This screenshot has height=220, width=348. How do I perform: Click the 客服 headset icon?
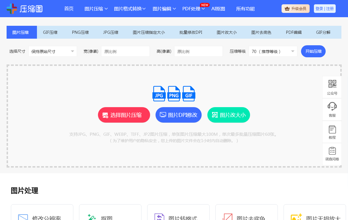point(332,106)
